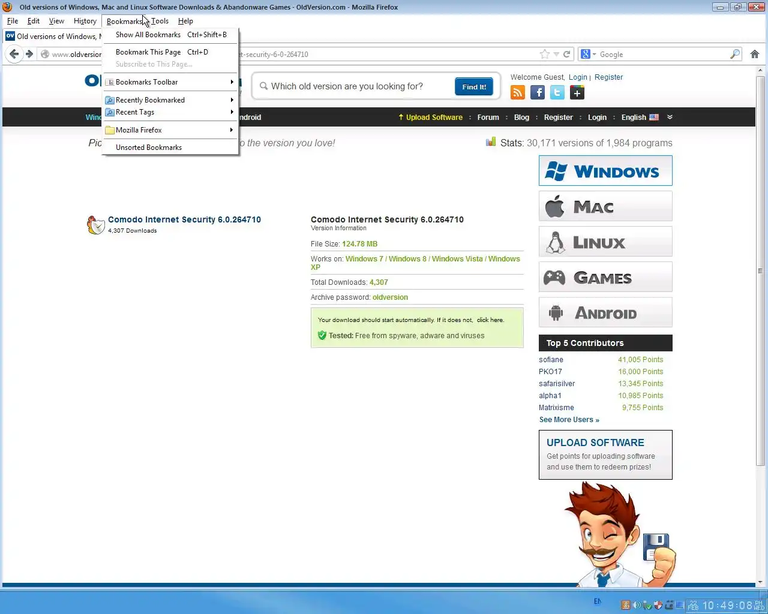Click the browser Forward arrow button
768x614 pixels.
pyautogui.click(x=29, y=54)
